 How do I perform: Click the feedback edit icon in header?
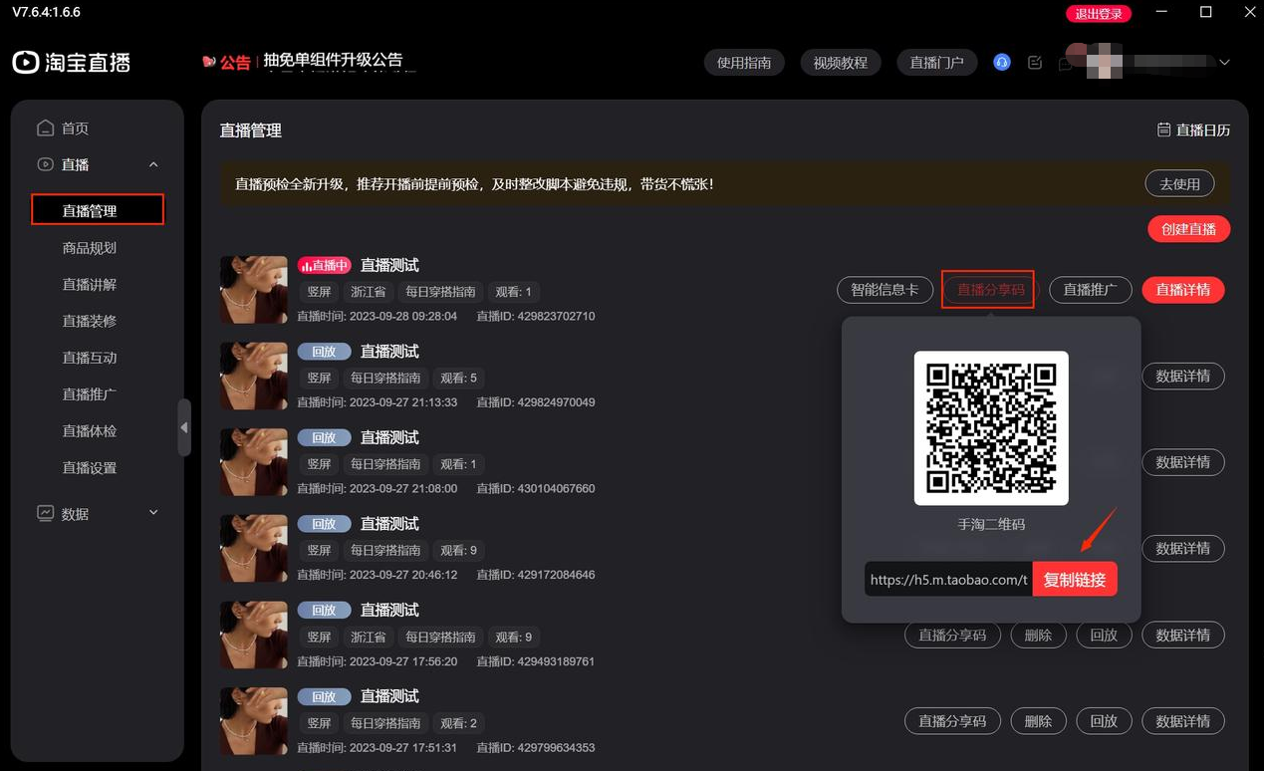[x=1035, y=62]
